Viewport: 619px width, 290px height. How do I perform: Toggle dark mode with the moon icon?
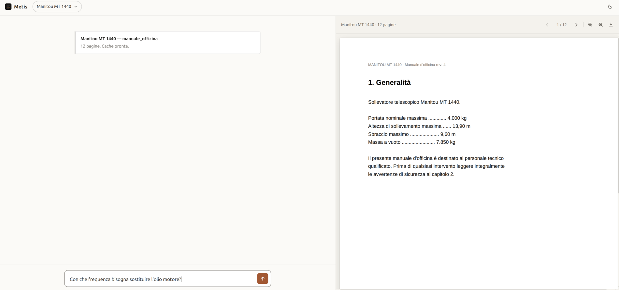pos(610,7)
